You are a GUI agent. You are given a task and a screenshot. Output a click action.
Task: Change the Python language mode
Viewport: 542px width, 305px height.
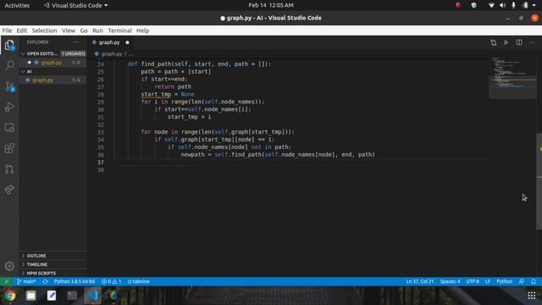click(x=505, y=281)
